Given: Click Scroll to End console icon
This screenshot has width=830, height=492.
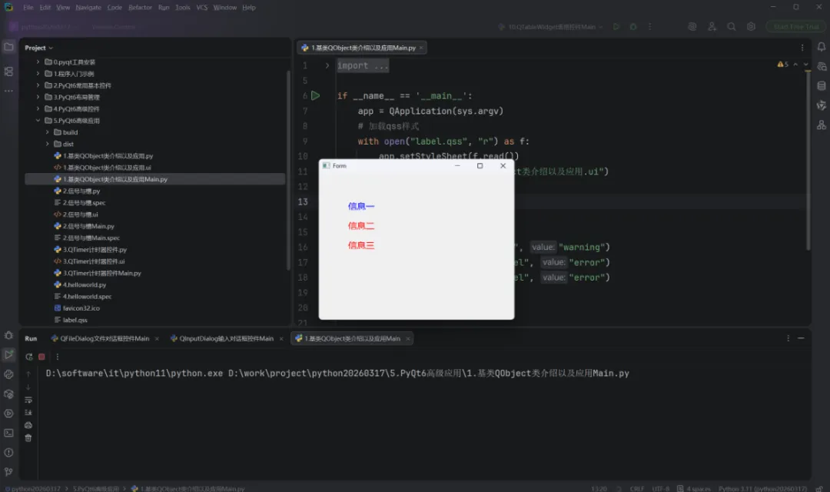Looking at the screenshot, I should (28, 413).
